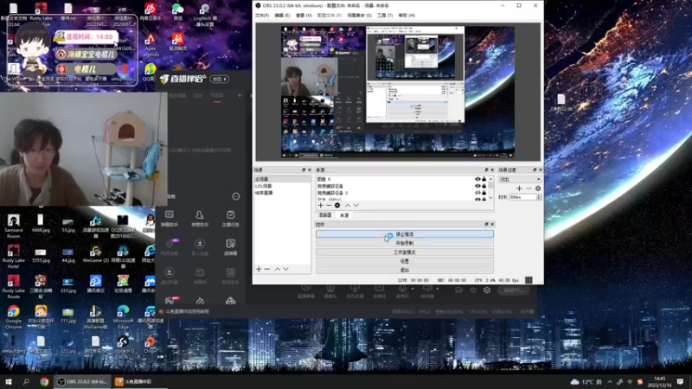Select the Apex Legends desktop shortcut

click(150, 45)
